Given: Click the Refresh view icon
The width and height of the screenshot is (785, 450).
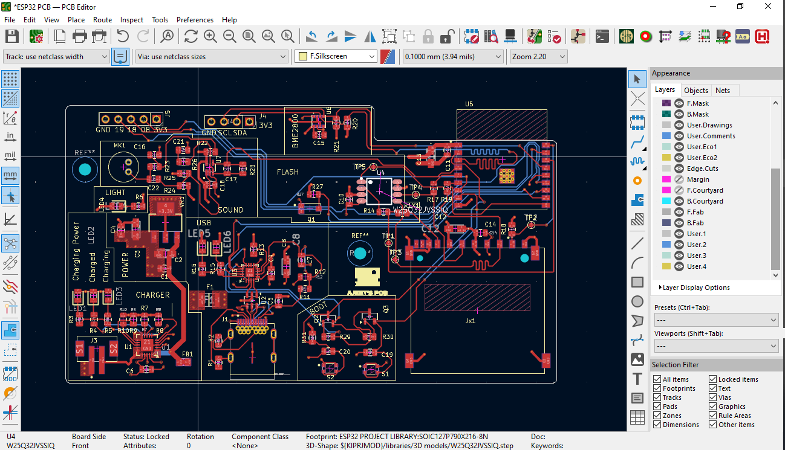Looking at the screenshot, I should click(x=191, y=36).
